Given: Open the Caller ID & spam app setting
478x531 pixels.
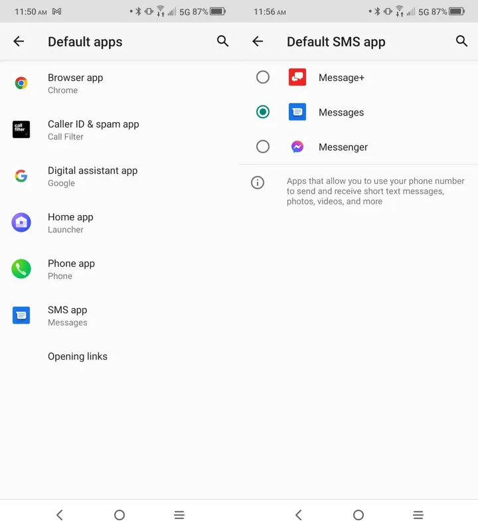Looking at the screenshot, I should pyautogui.click(x=93, y=129).
